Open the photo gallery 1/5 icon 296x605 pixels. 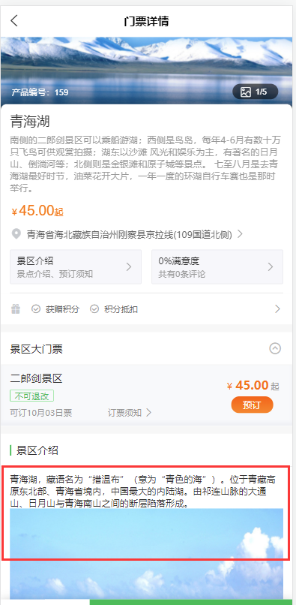pos(255,92)
